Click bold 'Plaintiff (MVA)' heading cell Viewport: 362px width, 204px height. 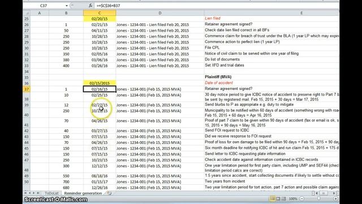pyautogui.click(x=218, y=77)
